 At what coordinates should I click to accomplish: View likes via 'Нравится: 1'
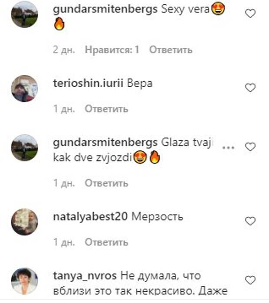pos(112,50)
